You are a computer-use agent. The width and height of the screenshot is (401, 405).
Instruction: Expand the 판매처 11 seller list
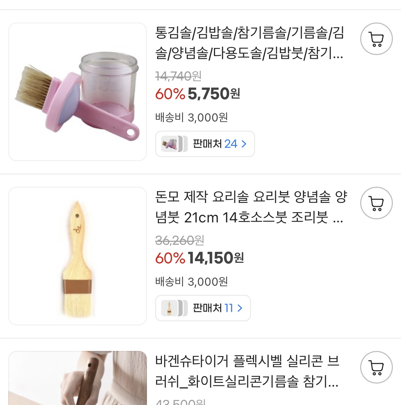click(x=203, y=308)
